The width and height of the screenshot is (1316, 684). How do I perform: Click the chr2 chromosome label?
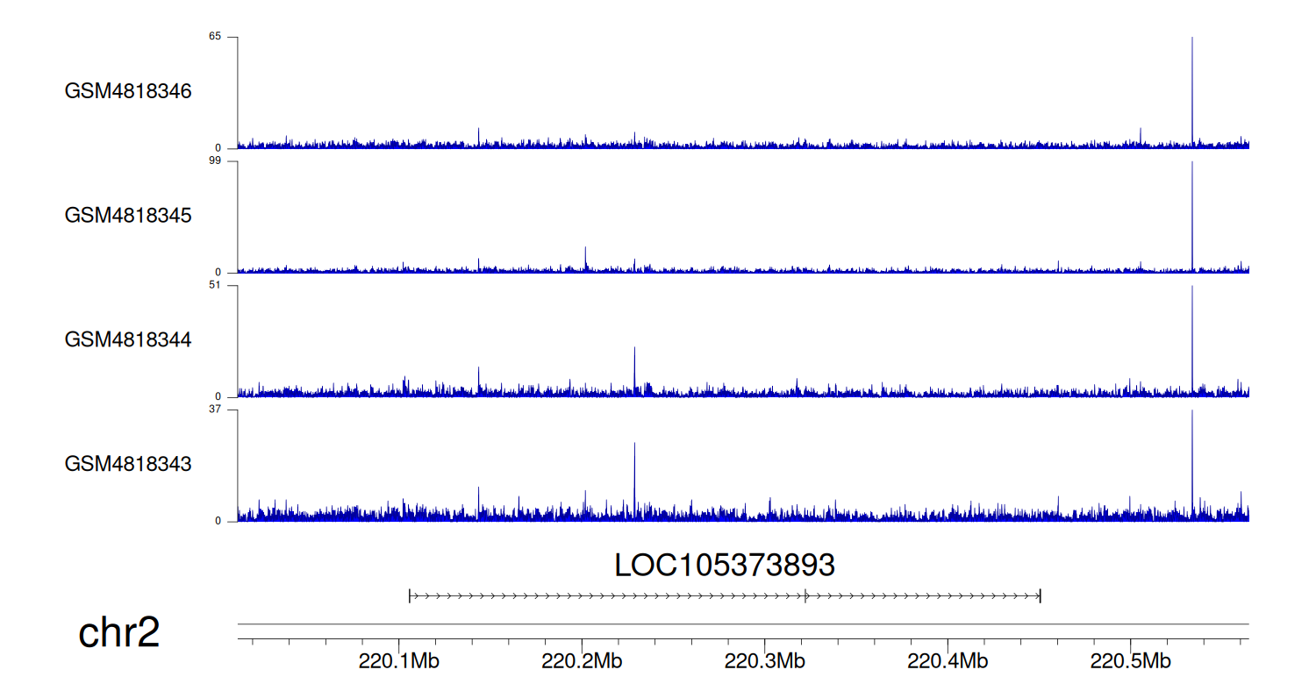point(119,633)
